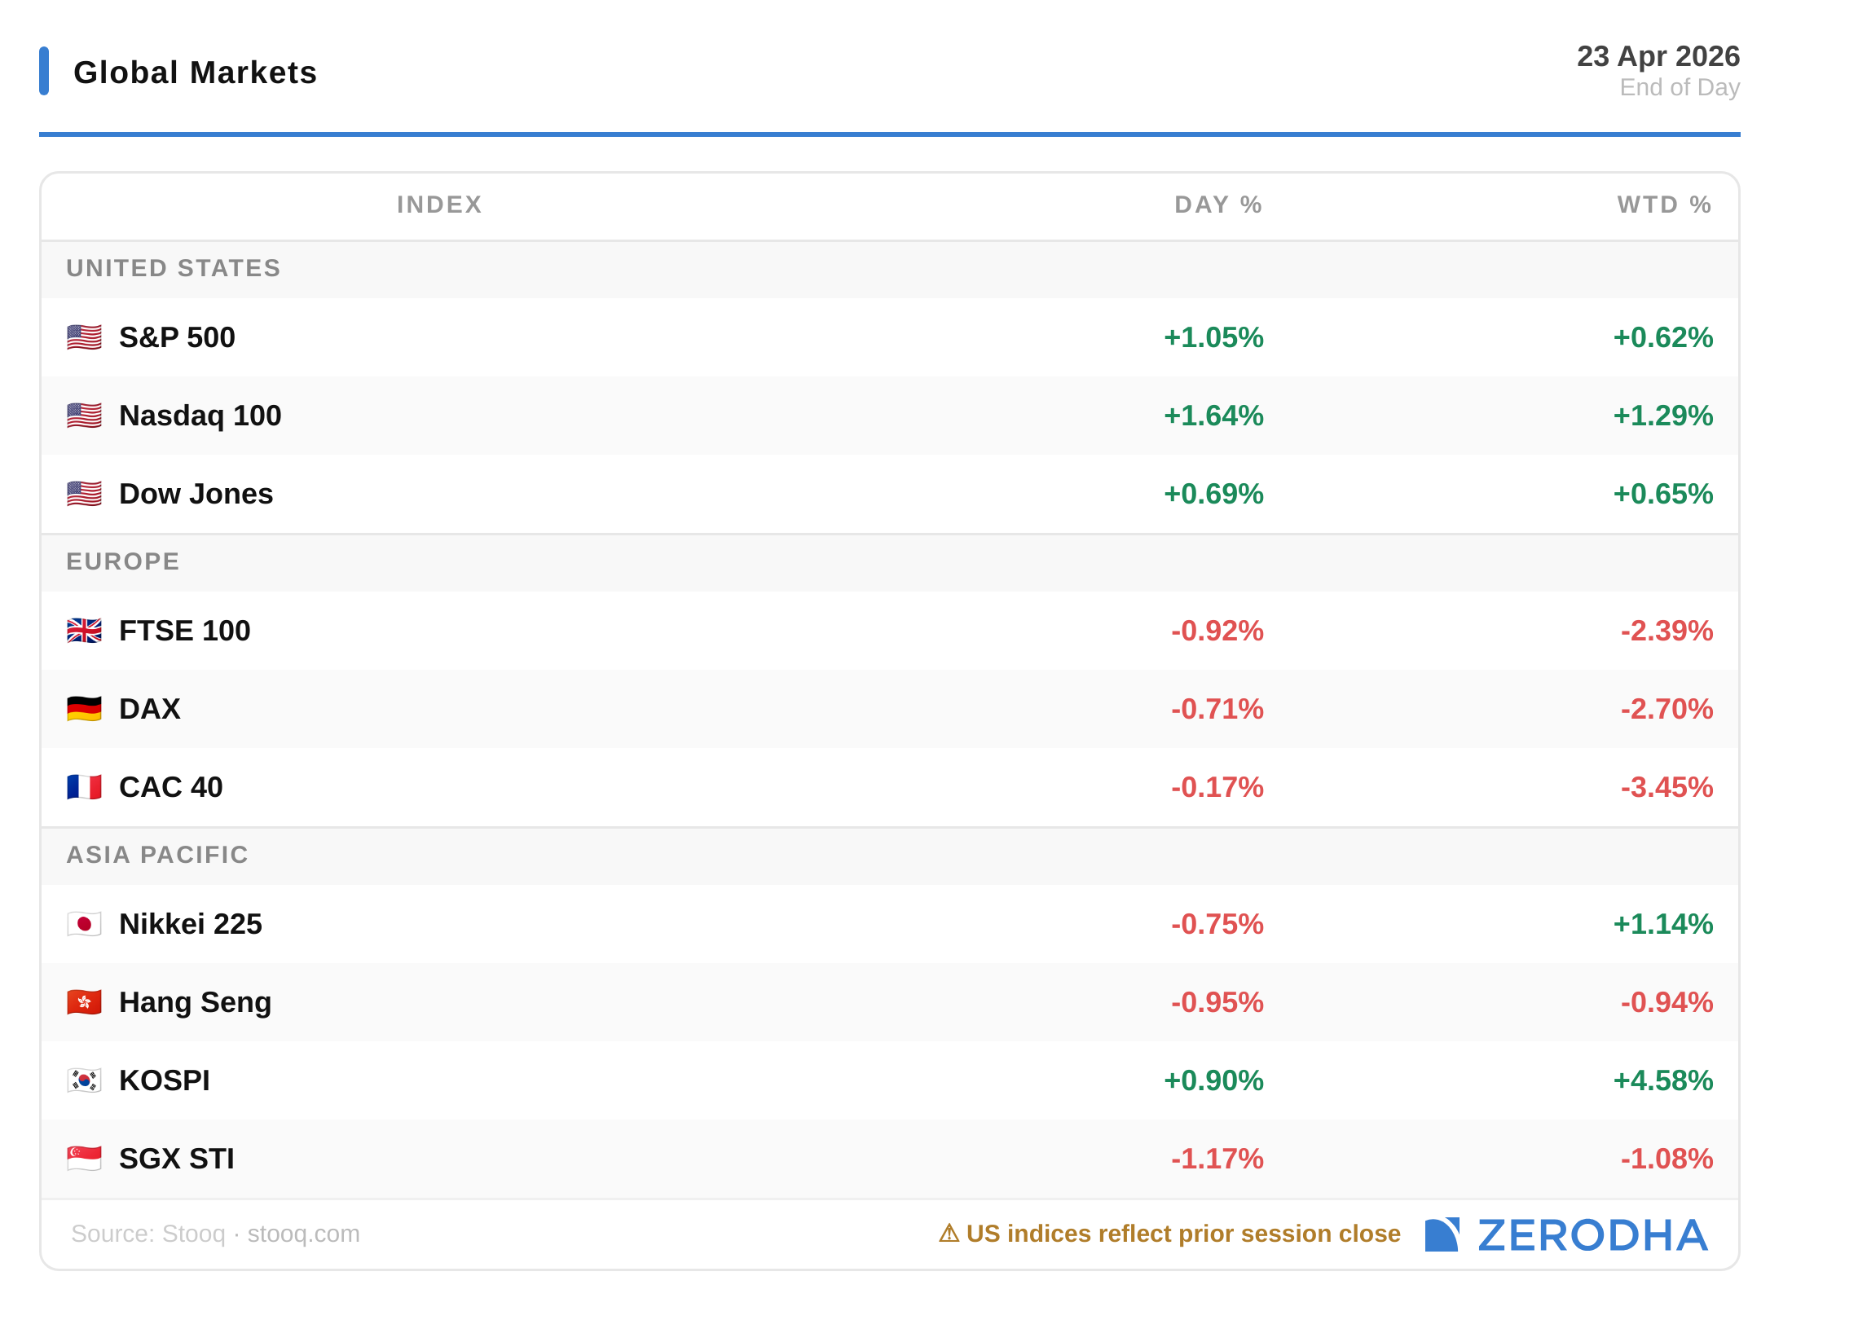Screen dimensions: 1858x1320
Task: Click the Nasdaq 100 index name
Action: click(200, 416)
